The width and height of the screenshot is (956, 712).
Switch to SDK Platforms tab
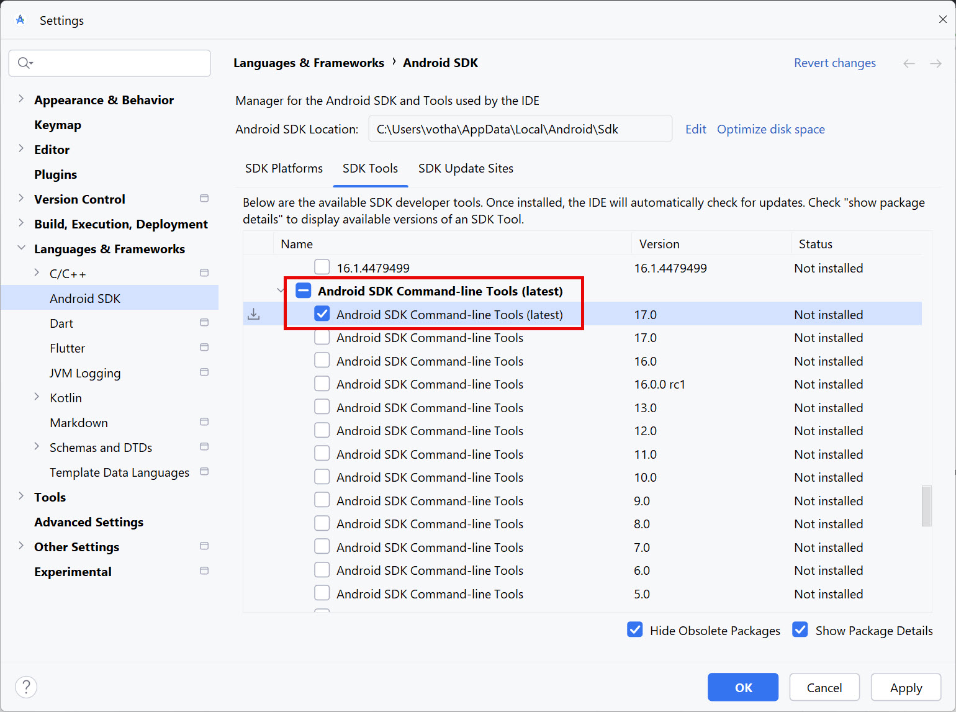click(284, 168)
